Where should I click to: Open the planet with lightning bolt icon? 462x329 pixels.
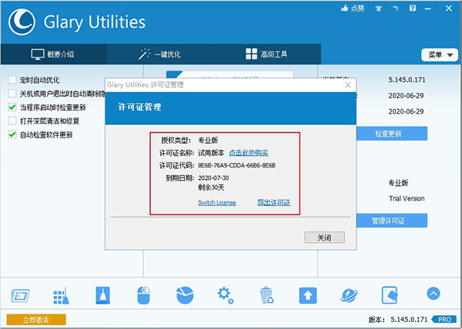coord(349,295)
